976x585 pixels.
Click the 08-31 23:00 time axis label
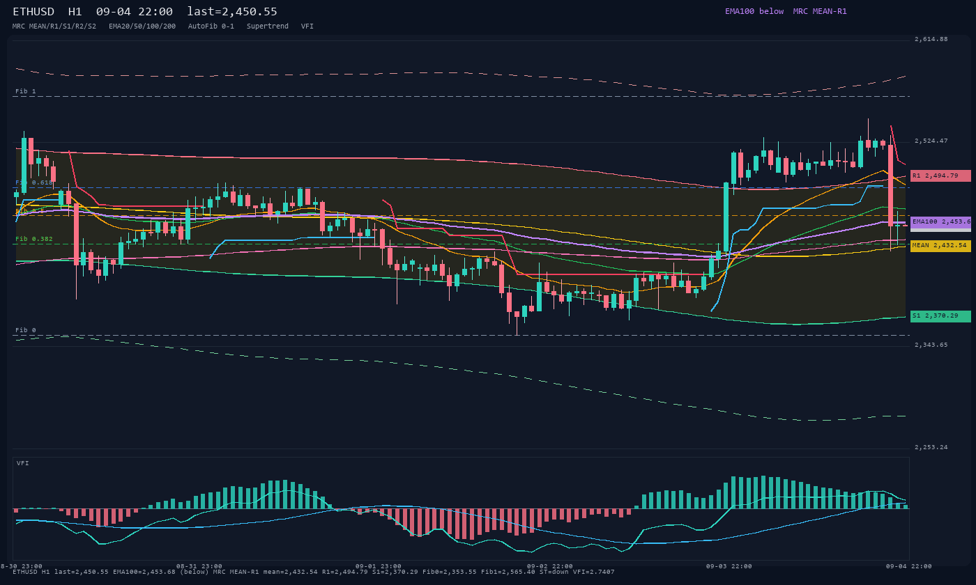coord(199,566)
